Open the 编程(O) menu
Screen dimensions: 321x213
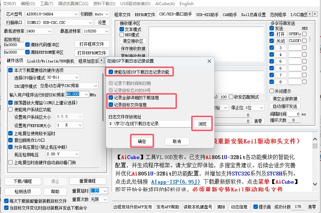28,4
